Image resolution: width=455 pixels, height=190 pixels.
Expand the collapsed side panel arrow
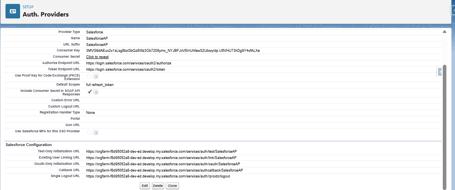coord(440,71)
